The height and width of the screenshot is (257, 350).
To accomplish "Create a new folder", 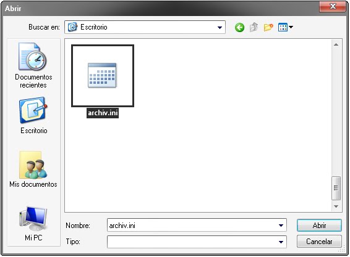I will click(268, 27).
